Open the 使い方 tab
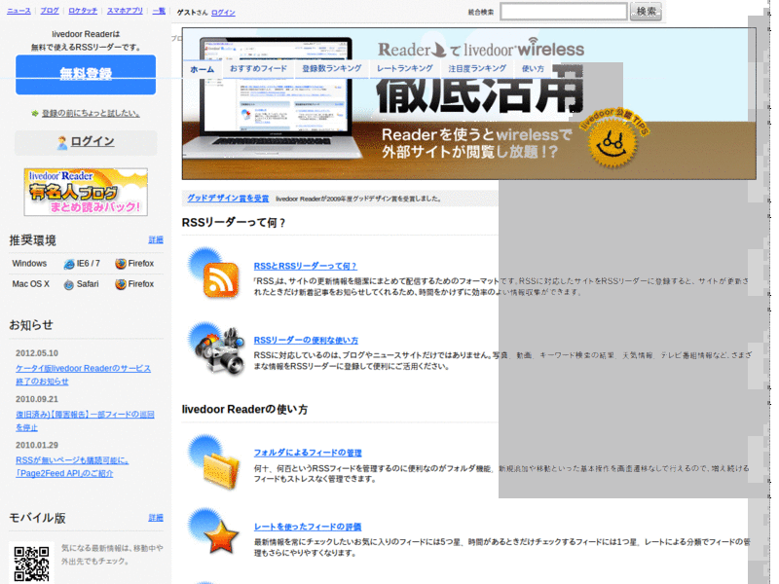This screenshot has height=584, width=779. point(533,68)
